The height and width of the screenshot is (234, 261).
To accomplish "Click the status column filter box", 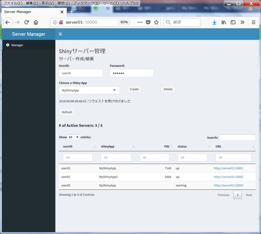I will pyautogui.click(x=192, y=158).
